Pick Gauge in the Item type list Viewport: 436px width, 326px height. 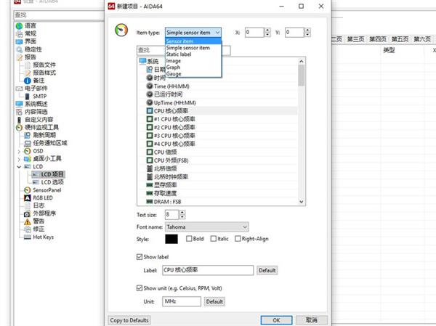point(174,74)
